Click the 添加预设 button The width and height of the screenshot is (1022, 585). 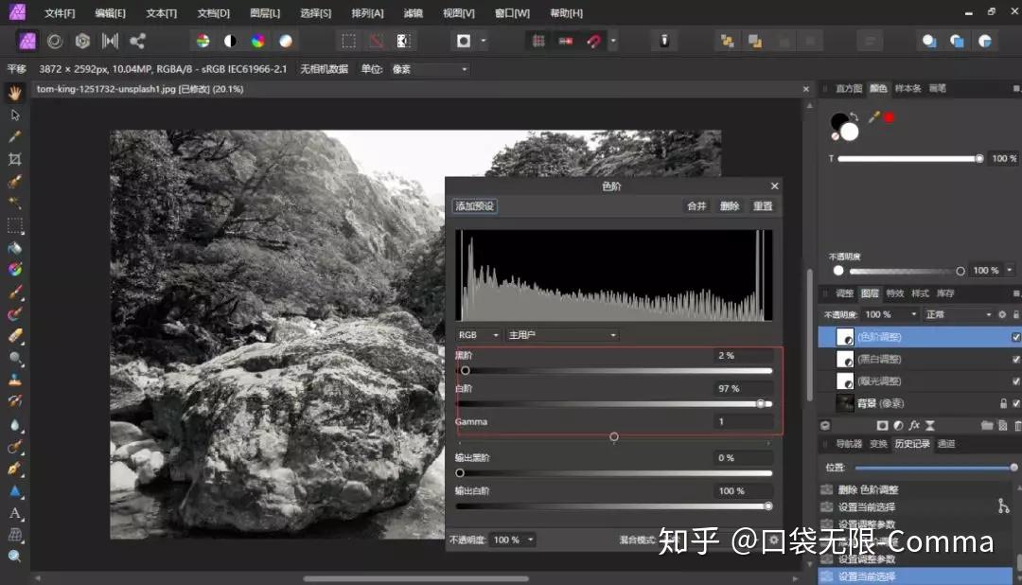[474, 205]
